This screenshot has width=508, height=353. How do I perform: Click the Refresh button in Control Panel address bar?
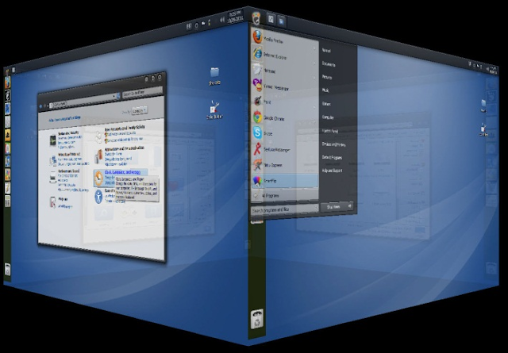(x=118, y=95)
